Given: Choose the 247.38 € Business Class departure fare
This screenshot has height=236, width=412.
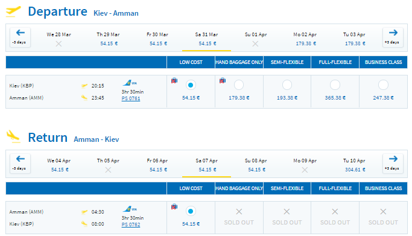Looking at the screenshot, I should click(x=383, y=85).
